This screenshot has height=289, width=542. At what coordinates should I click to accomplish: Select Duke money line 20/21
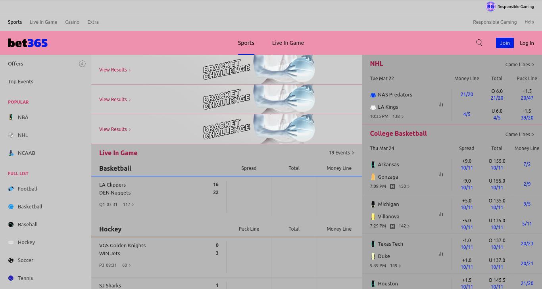coord(527,264)
